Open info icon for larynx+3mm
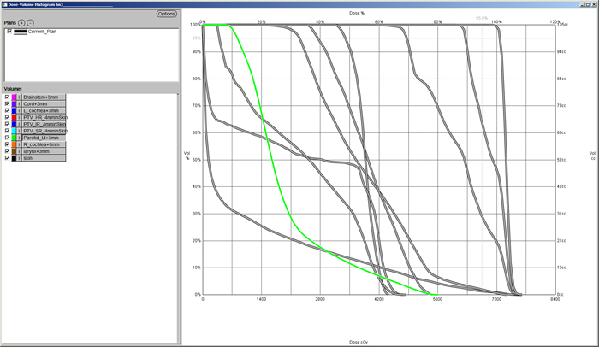The image size is (599, 347). pos(20,151)
